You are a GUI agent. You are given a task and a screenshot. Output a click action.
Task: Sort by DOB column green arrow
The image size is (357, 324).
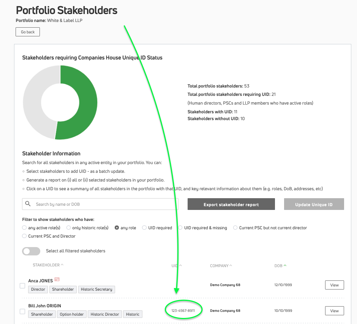pos(285,266)
